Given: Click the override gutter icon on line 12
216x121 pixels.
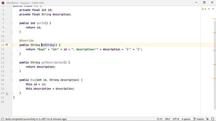Looking at the screenshot, I should tap(7, 45).
